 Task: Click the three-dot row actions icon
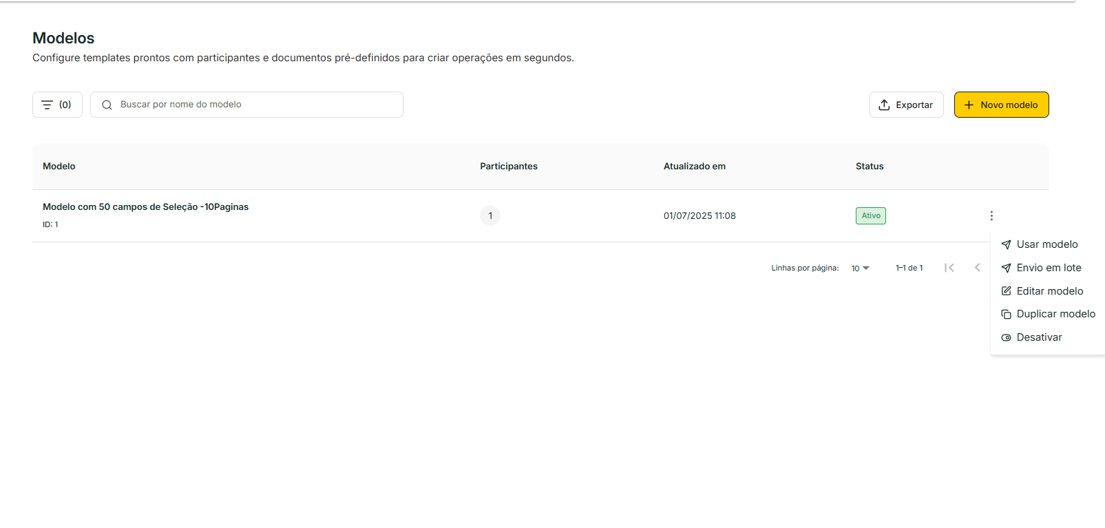[x=991, y=215]
